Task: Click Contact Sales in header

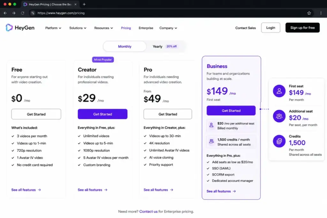Action: coord(246,28)
